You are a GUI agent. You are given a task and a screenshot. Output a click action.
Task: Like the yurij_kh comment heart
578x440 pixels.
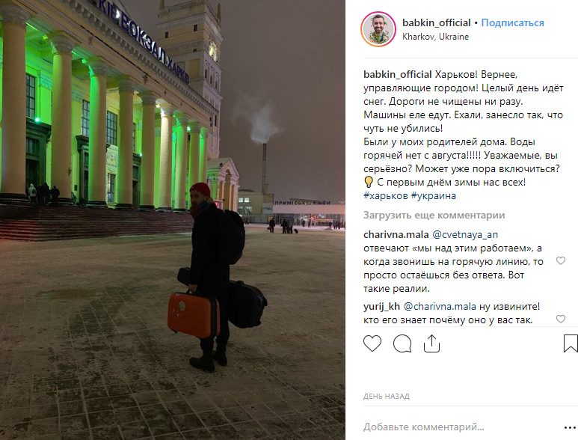tap(561, 319)
